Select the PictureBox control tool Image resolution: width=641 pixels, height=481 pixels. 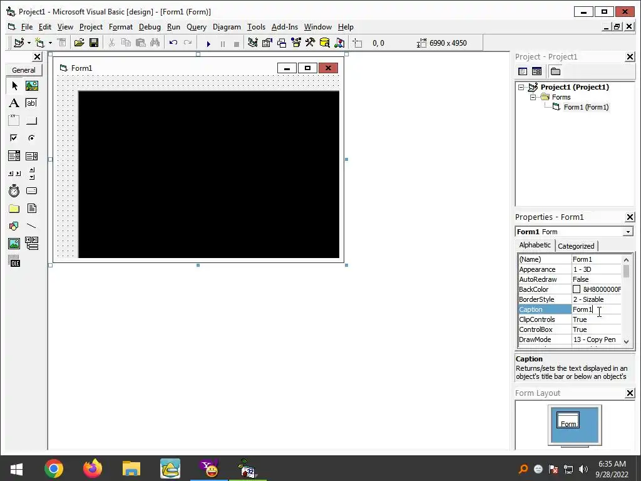[x=32, y=86]
